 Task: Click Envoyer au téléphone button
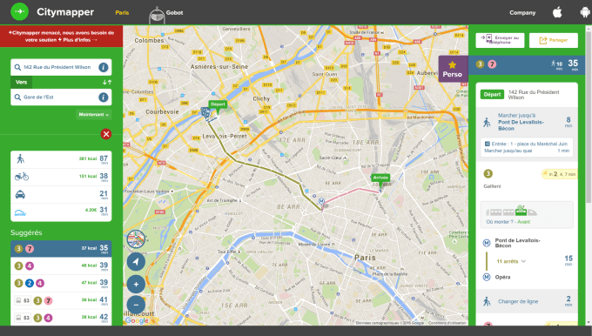click(x=500, y=40)
